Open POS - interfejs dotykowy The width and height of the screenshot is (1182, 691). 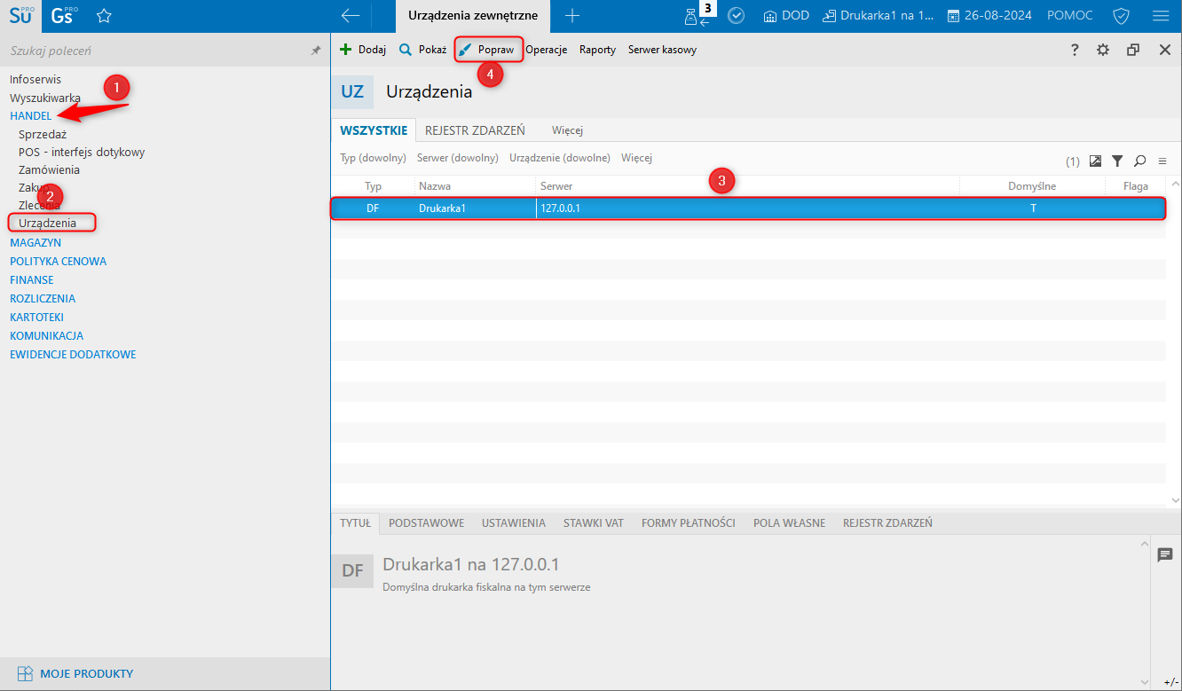(82, 152)
